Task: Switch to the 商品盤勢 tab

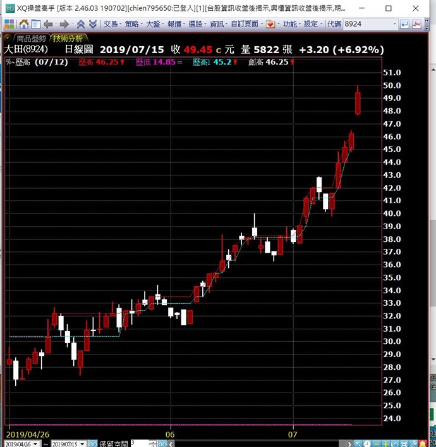Action: tap(32, 38)
